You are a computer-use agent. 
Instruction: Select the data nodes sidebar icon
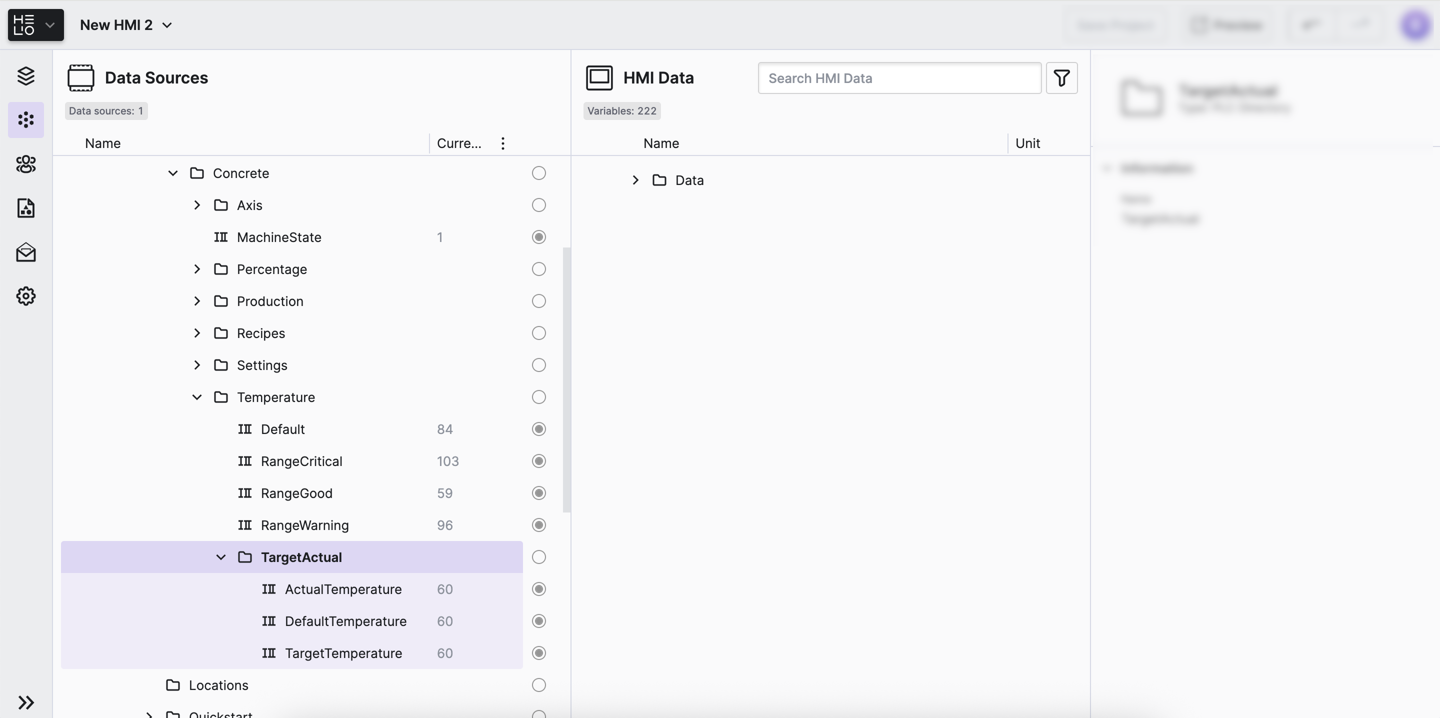[25, 119]
